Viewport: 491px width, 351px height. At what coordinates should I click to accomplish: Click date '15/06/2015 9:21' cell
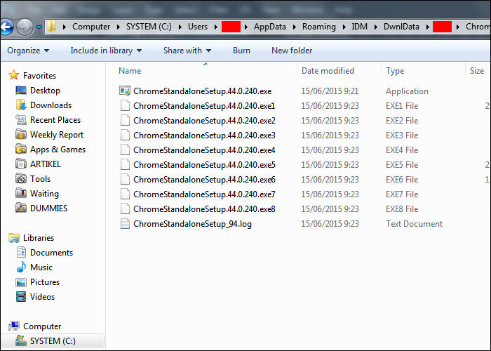click(x=330, y=91)
